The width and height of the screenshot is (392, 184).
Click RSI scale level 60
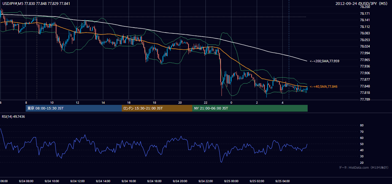pyautogui.click(x=362, y=138)
